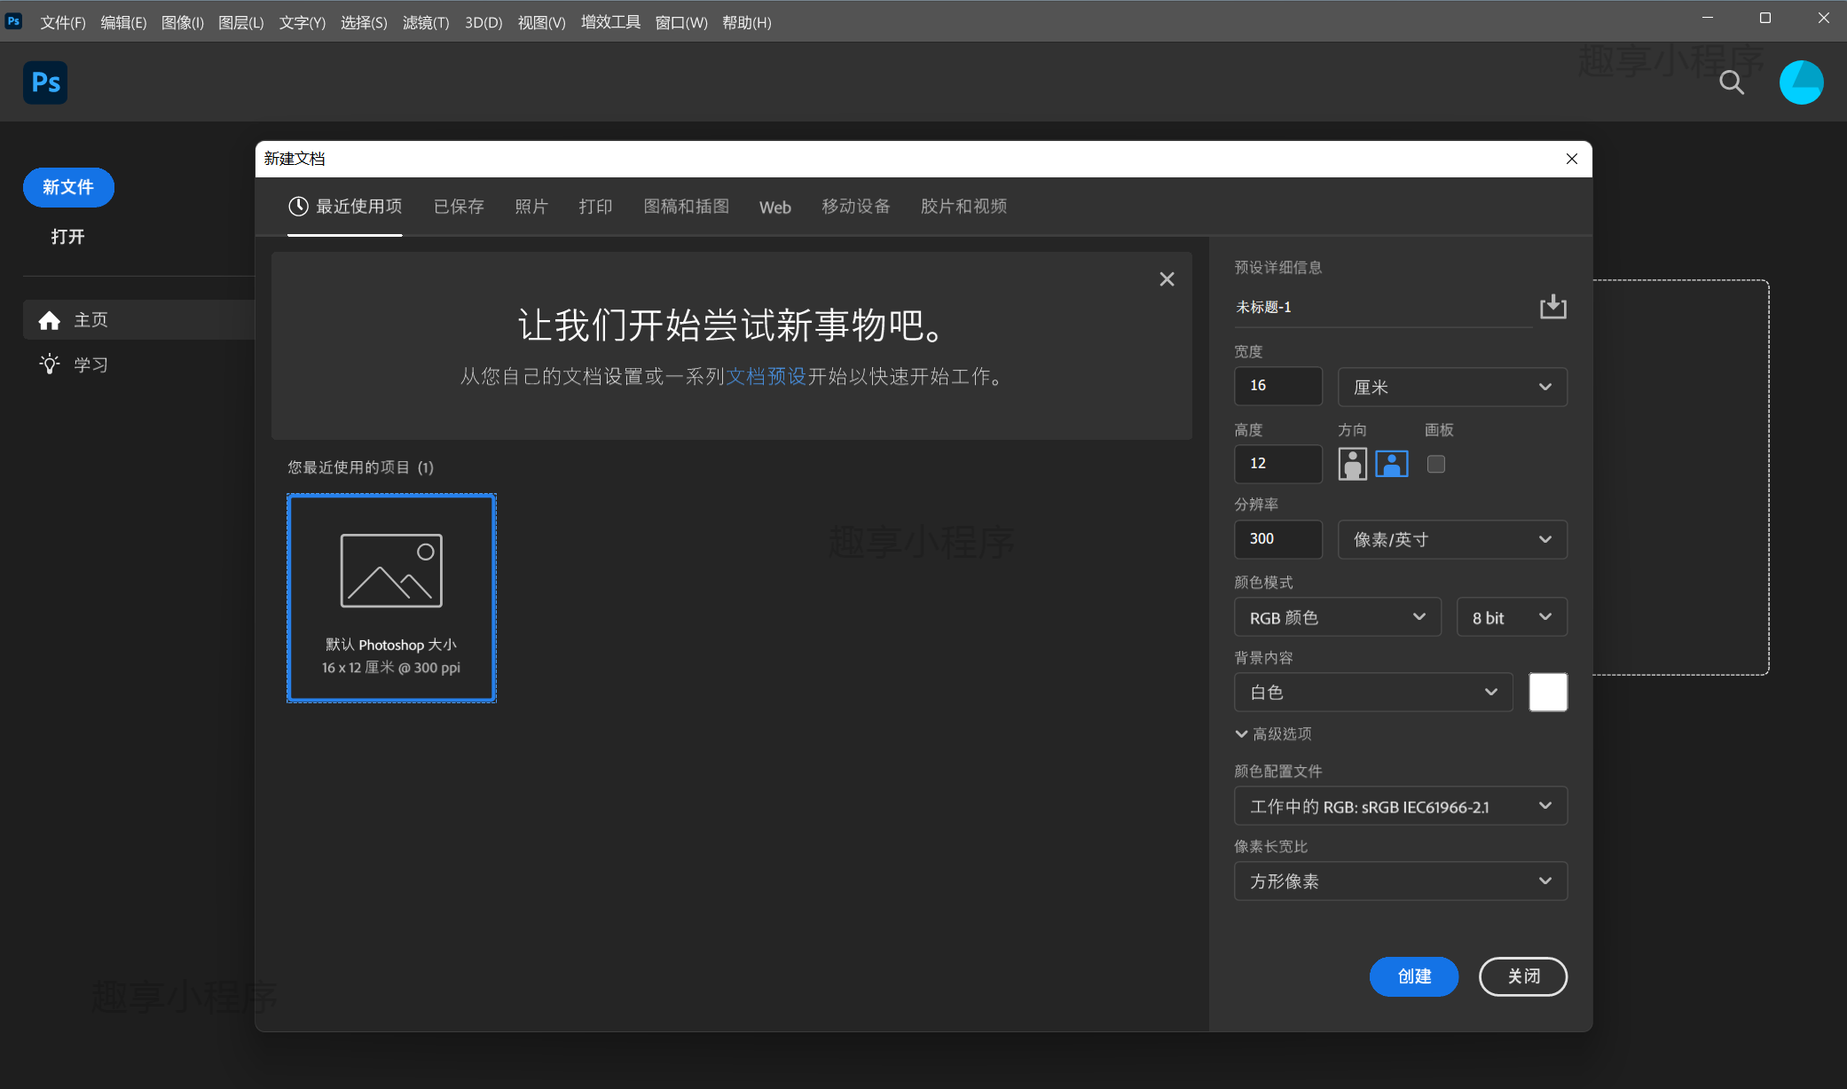Toggle the 画板 artboard checkbox
1847x1089 pixels.
pyautogui.click(x=1436, y=464)
